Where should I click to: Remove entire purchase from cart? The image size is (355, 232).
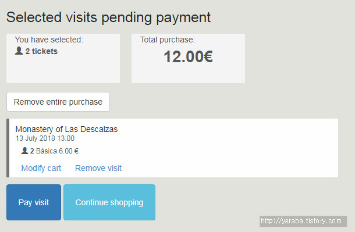click(58, 102)
